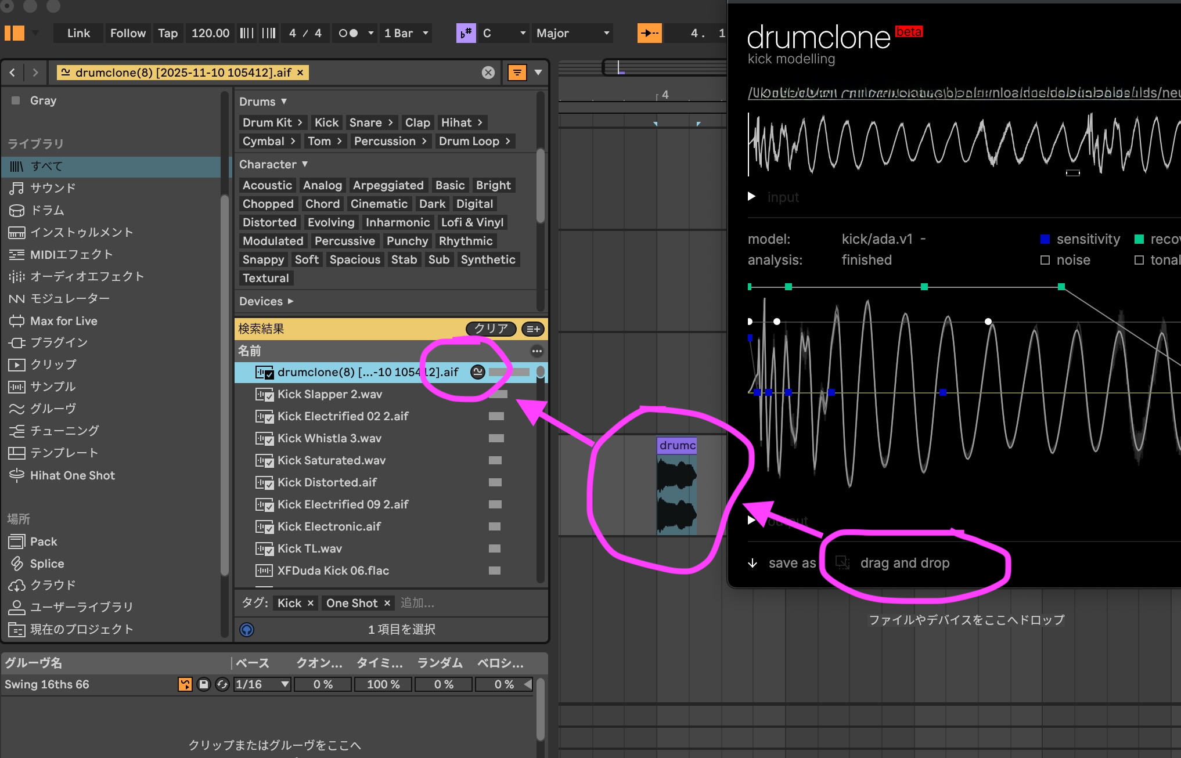This screenshot has width=1181, height=758.
Task: Click the groove commit save icon
Action: click(203, 684)
